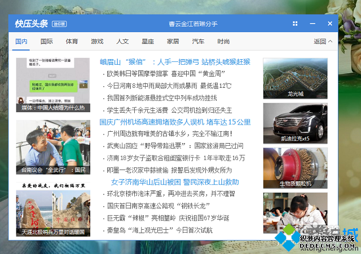Open thumbnail 天涯北极哨兵万里对话暖国
361x254 pixels.
point(53,210)
